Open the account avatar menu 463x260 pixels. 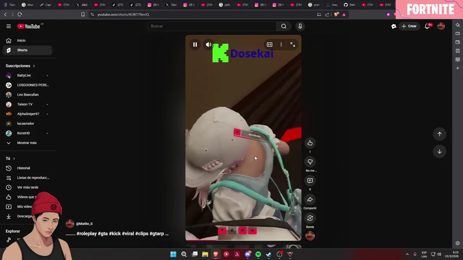coord(441,26)
